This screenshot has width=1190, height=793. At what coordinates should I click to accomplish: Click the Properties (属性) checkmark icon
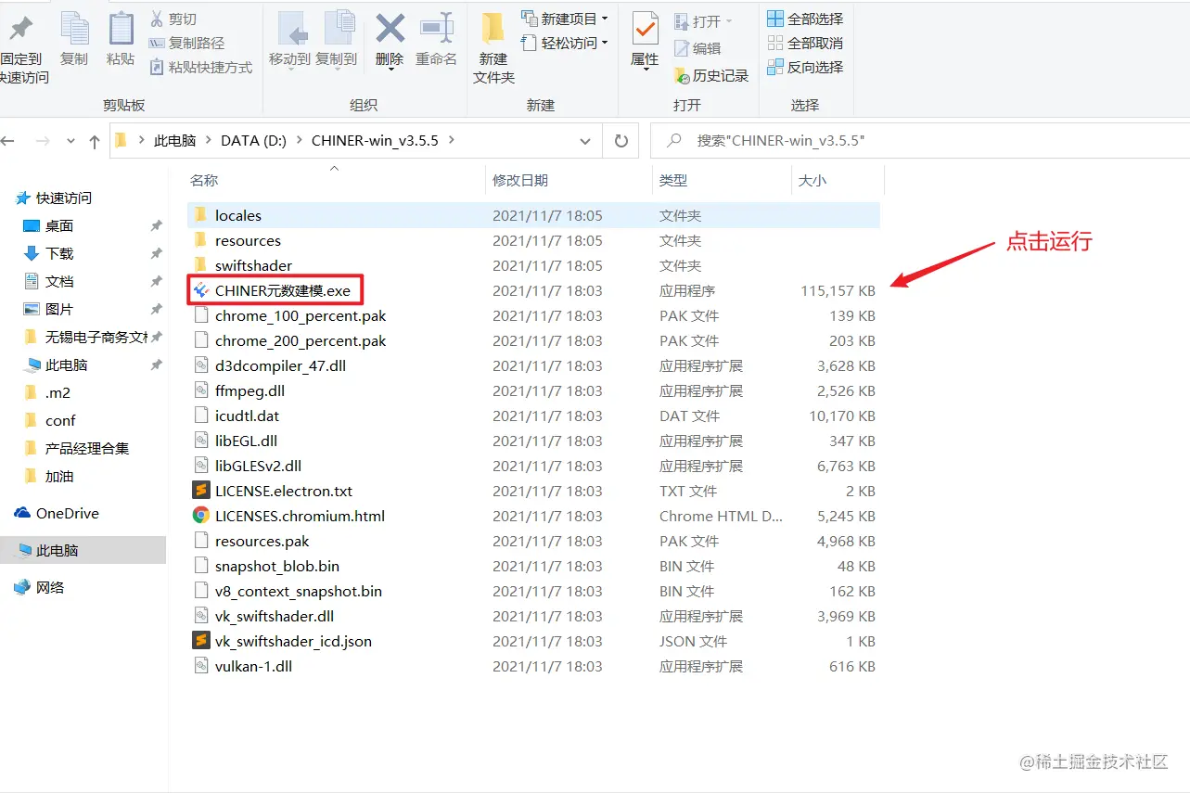[645, 29]
